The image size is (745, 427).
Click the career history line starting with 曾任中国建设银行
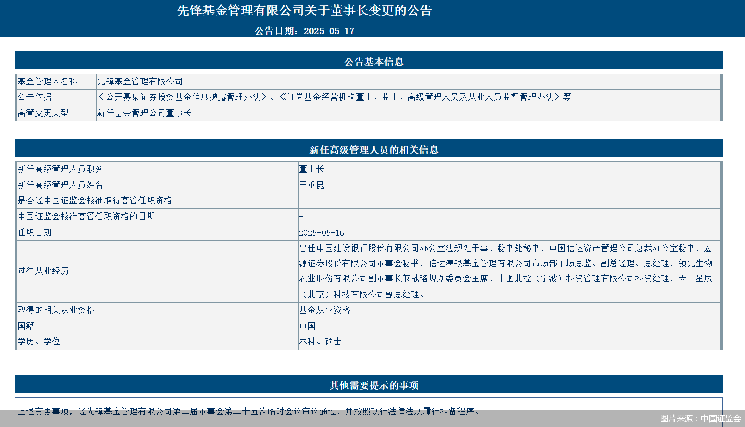click(x=506, y=248)
